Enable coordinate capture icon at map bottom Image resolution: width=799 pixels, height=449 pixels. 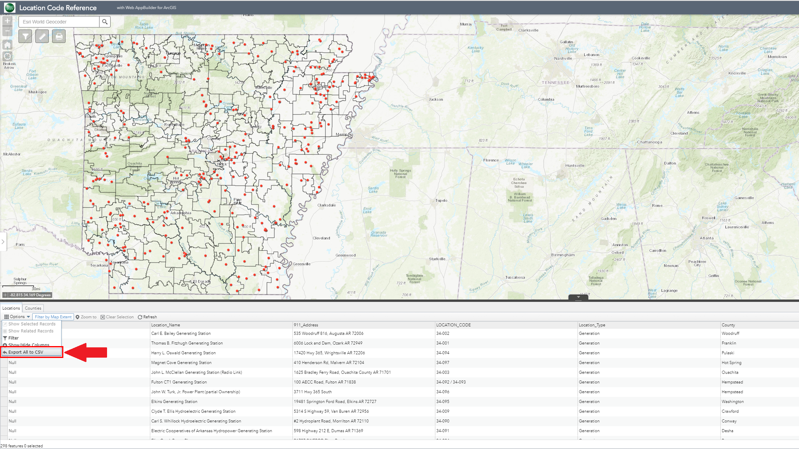[x=5, y=295]
